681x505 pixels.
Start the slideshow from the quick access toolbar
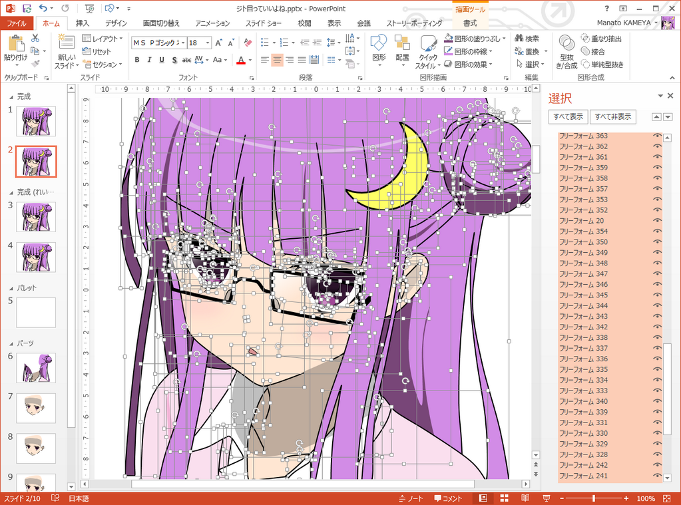(90, 8)
